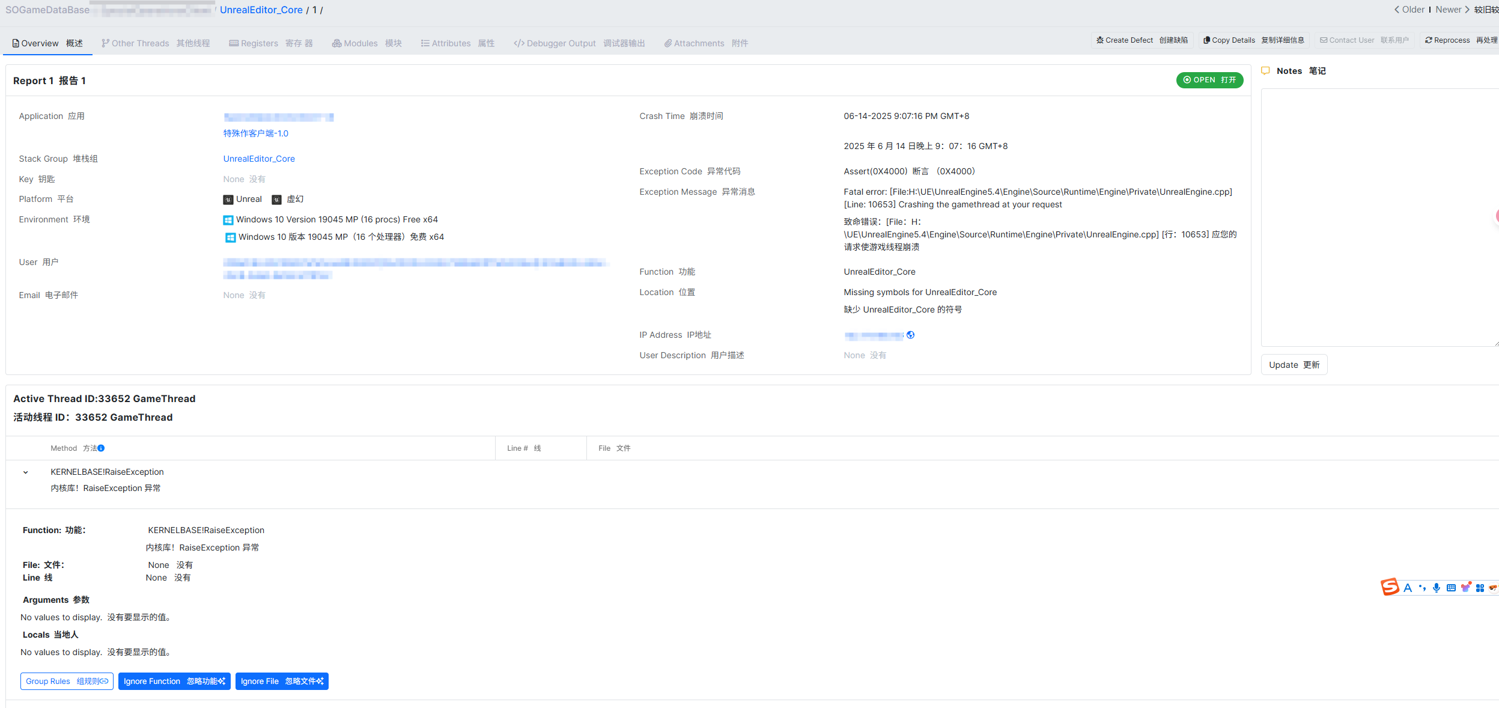
Task: Click the Ignore File button
Action: pyautogui.click(x=282, y=681)
